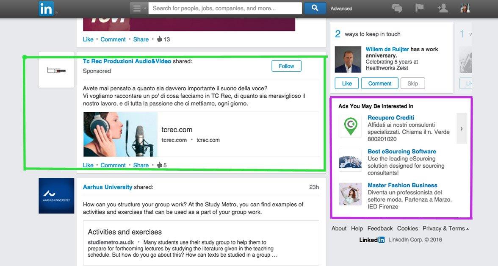This screenshot has height=266, width=498.
Task: Click the LinkedIn footer logo
Action: [x=372, y=240]
